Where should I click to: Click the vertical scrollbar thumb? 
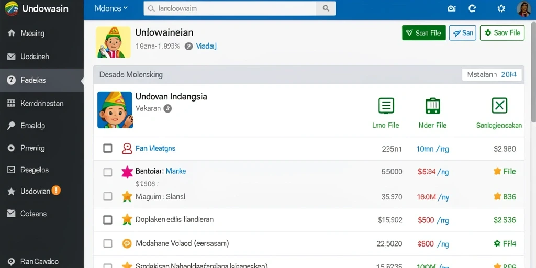(533, 72)
